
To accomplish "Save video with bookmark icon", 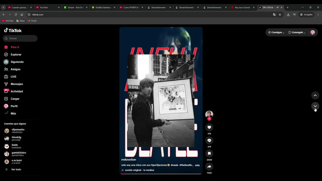I will (209, 154).
